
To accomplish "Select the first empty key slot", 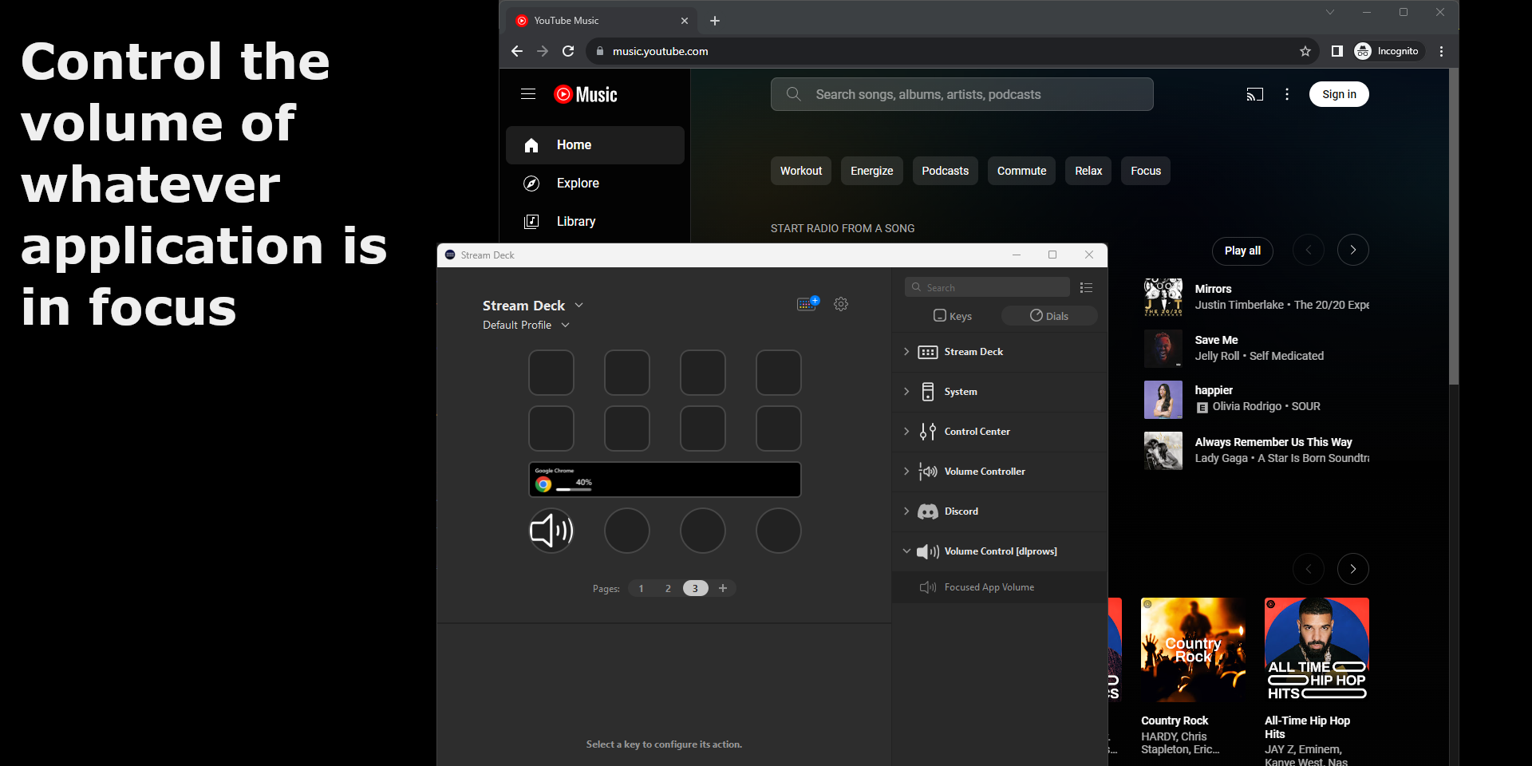I will [551, 373].
